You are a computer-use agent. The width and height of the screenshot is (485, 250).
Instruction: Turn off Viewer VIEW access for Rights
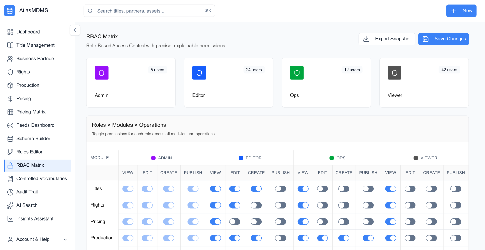[390, 205]
